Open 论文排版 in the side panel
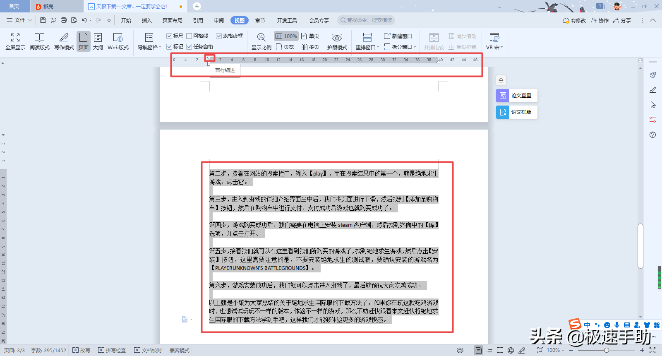 [x=516, y=112]
